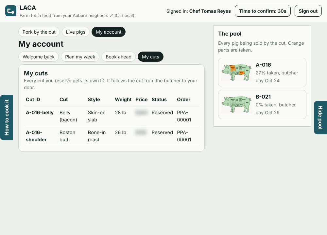Image resolution: width=327 pixels, height=235 pixels.
Task: Click the Weight column header
Action: (123, 100)
